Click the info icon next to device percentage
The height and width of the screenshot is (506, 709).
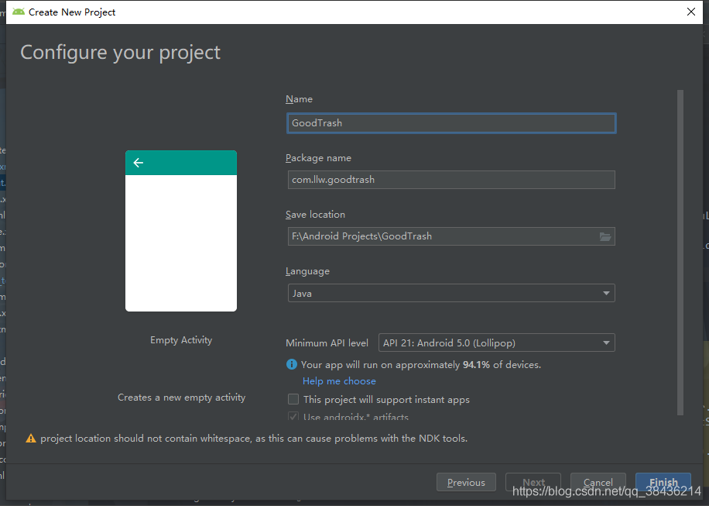click(x=292, y=364)
